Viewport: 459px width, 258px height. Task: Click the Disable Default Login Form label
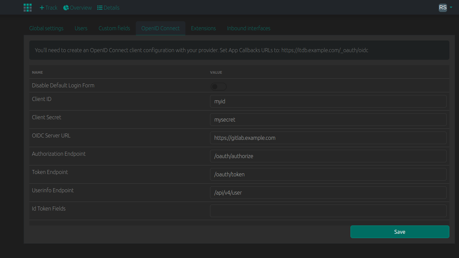tap(63, 85)
